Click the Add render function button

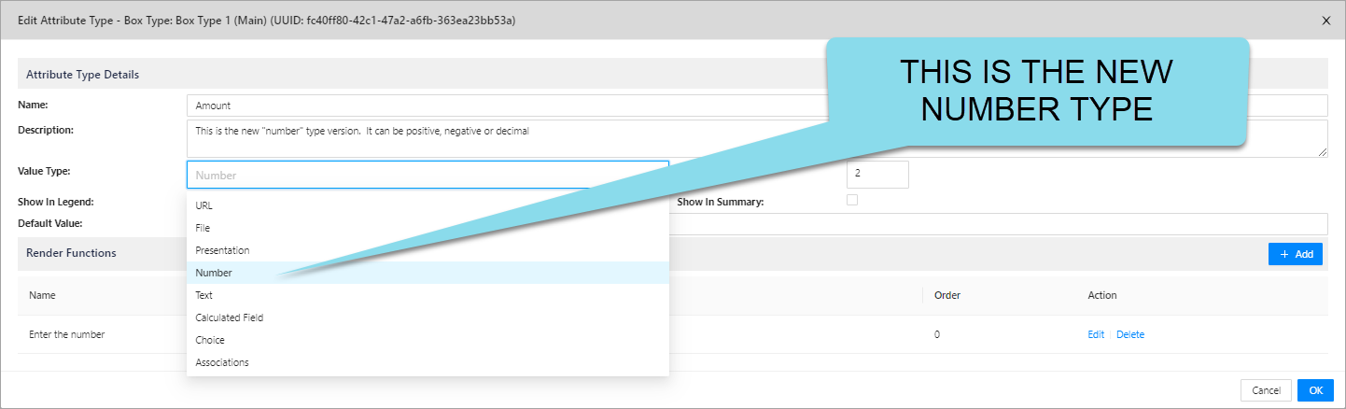(1295, 254)
